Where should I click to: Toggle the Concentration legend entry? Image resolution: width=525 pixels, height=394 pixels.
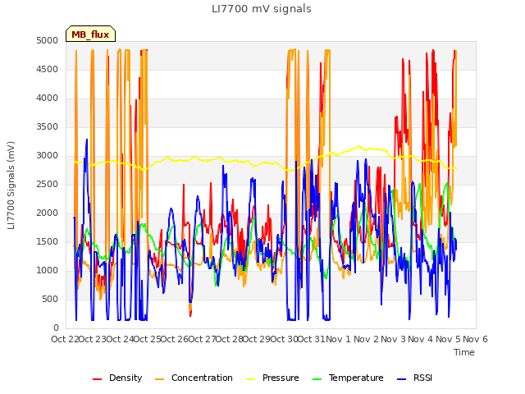[x=194, y=378]
